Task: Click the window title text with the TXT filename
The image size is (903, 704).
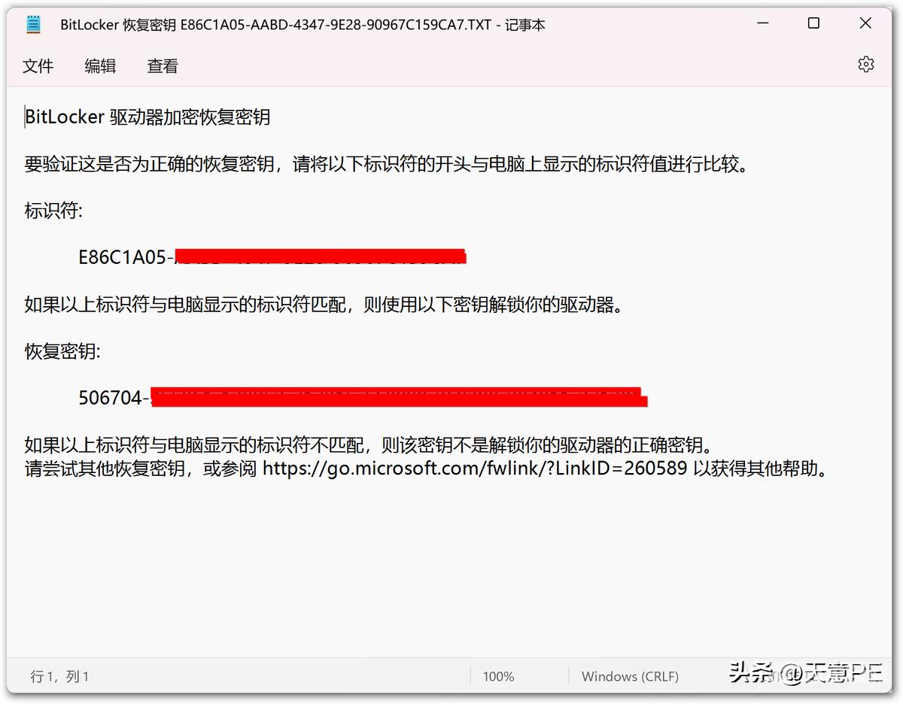Action: 303,25
